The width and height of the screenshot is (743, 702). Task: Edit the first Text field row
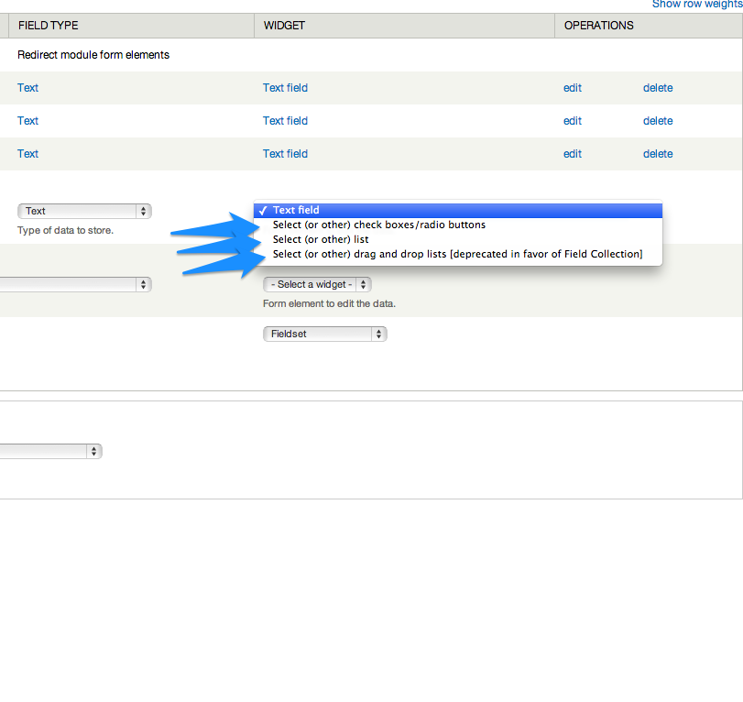point(572,87)
